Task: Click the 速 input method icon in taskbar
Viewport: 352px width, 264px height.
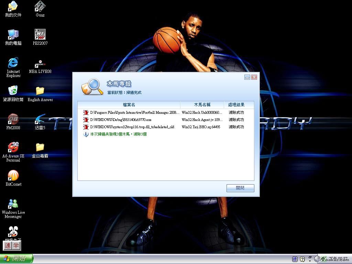Action: click(x=295, y=259)
